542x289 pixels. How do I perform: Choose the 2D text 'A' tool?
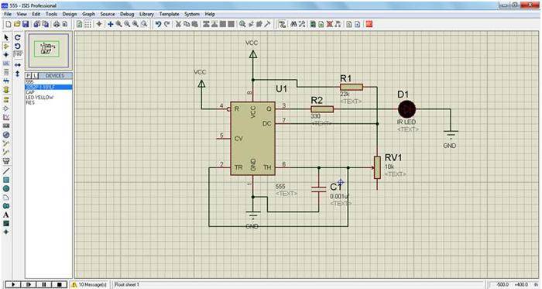6,215
